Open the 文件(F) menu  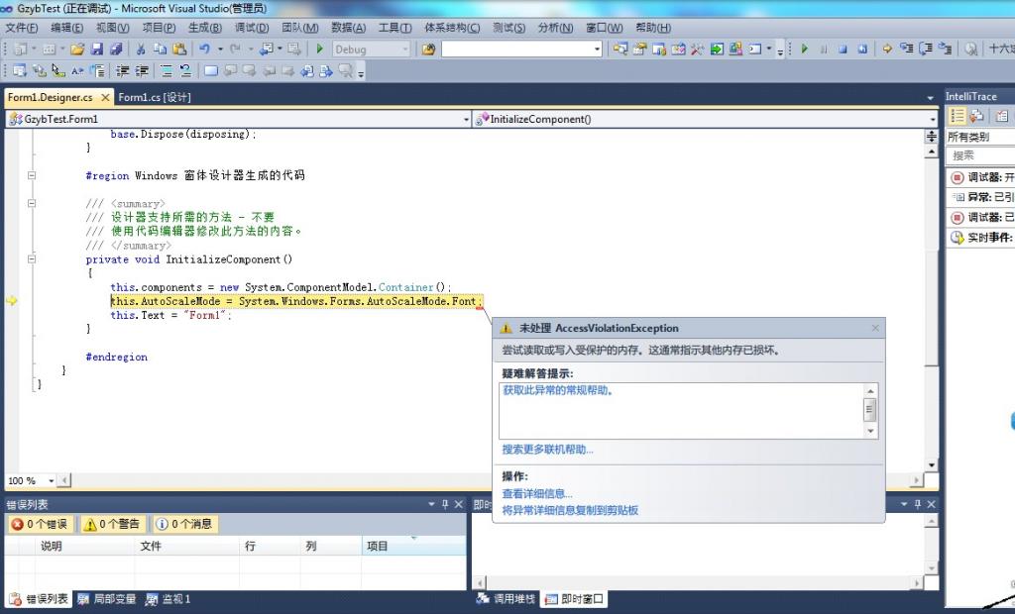[x=22, y=28]
